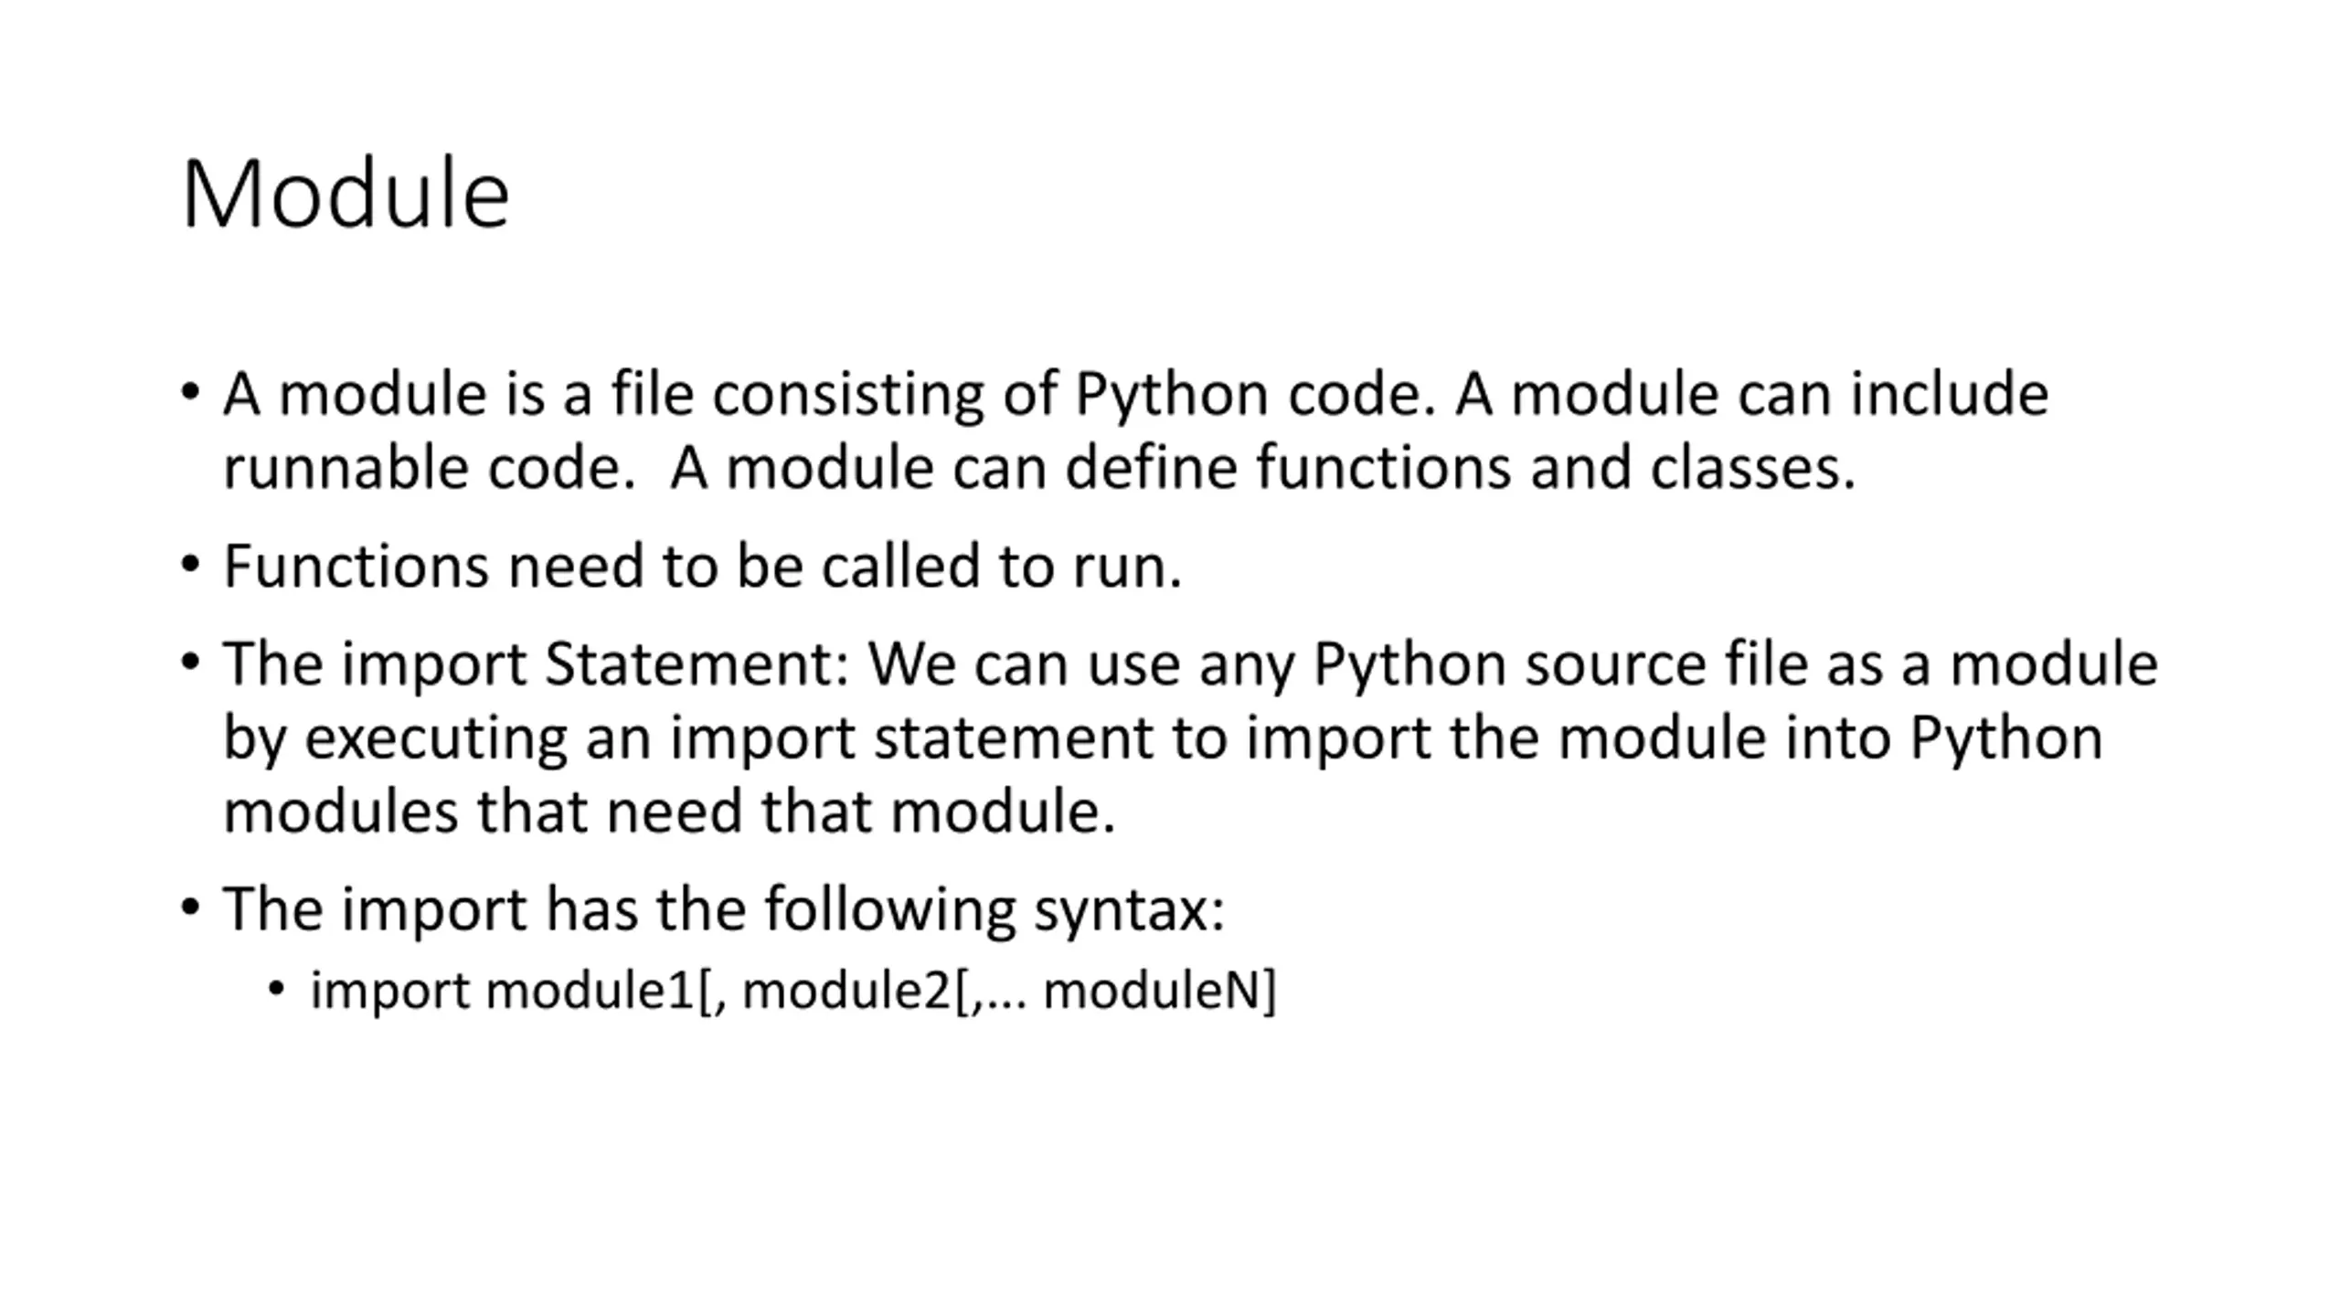Viewport: 2340px width, 1316px height.
Task: Click the bullet "The import has the following syntax:"
Action: [723, 910]
